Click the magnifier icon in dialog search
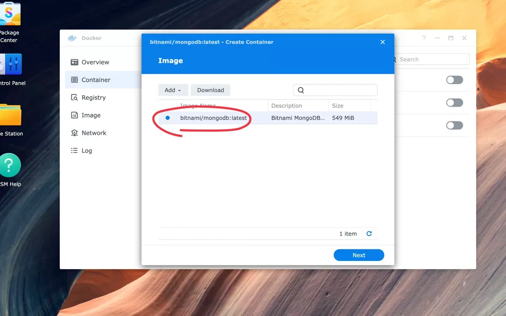The height and width of the screenshot is (316, 506). pyautogui.click(x=301, y=90)
